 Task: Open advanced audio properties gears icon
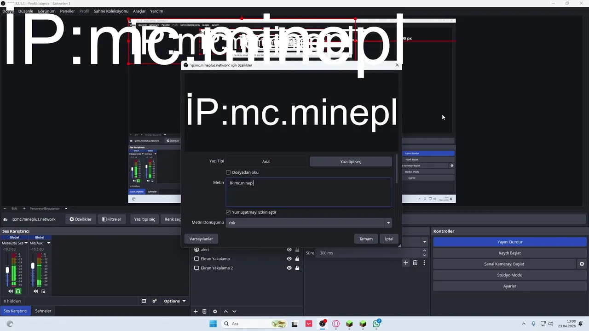pos(155,301)
